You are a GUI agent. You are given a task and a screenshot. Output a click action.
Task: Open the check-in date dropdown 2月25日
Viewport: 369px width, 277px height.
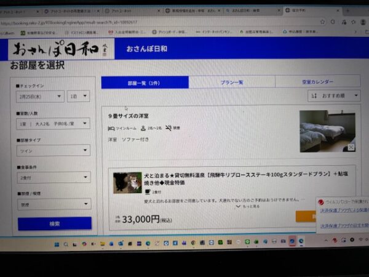(41, 97)
